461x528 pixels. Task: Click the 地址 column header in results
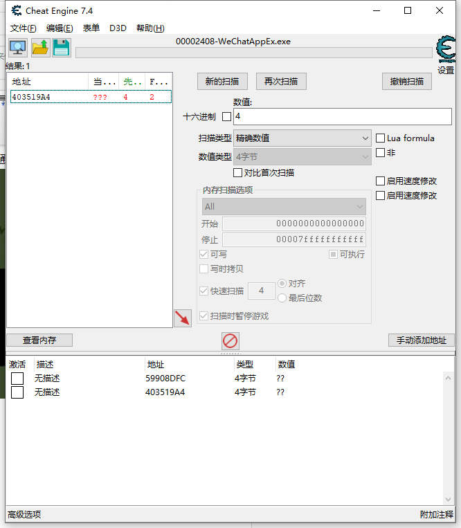point(48,82)
